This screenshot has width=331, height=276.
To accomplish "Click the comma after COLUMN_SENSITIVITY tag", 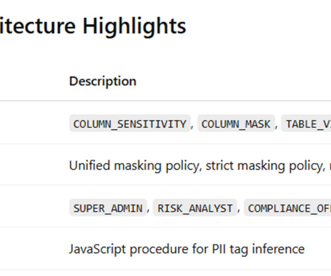I will pyautogui.click(x=192, y=127).
